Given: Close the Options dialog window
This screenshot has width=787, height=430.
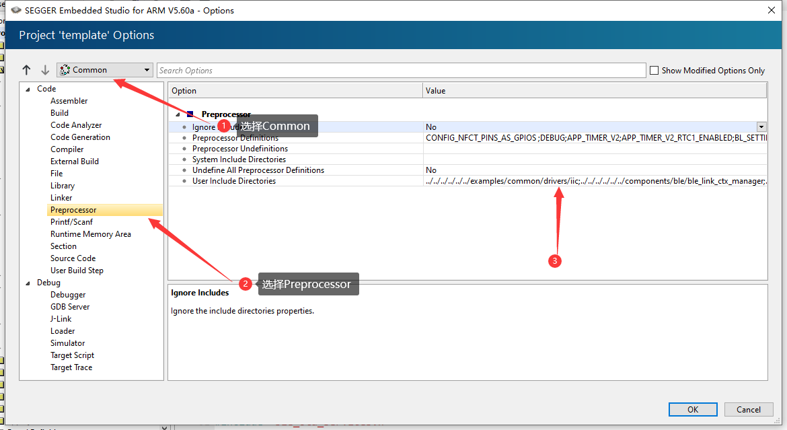Looking at the screenshot, I should (772, 10).
